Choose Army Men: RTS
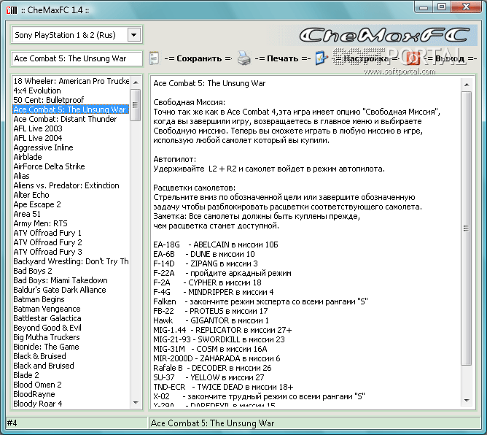Screen dimensions: 487x435 71,223
